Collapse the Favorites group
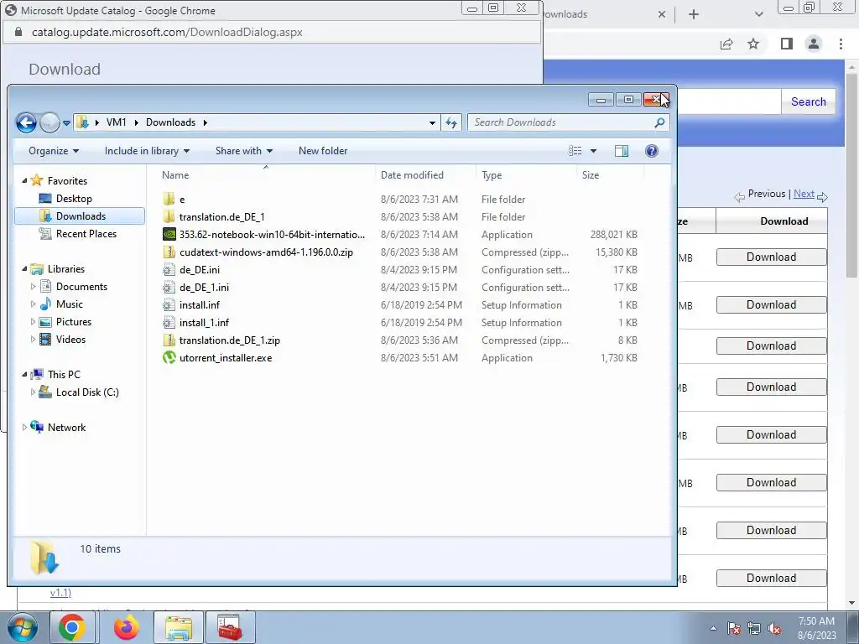859x644 pixels. (24, 181)
